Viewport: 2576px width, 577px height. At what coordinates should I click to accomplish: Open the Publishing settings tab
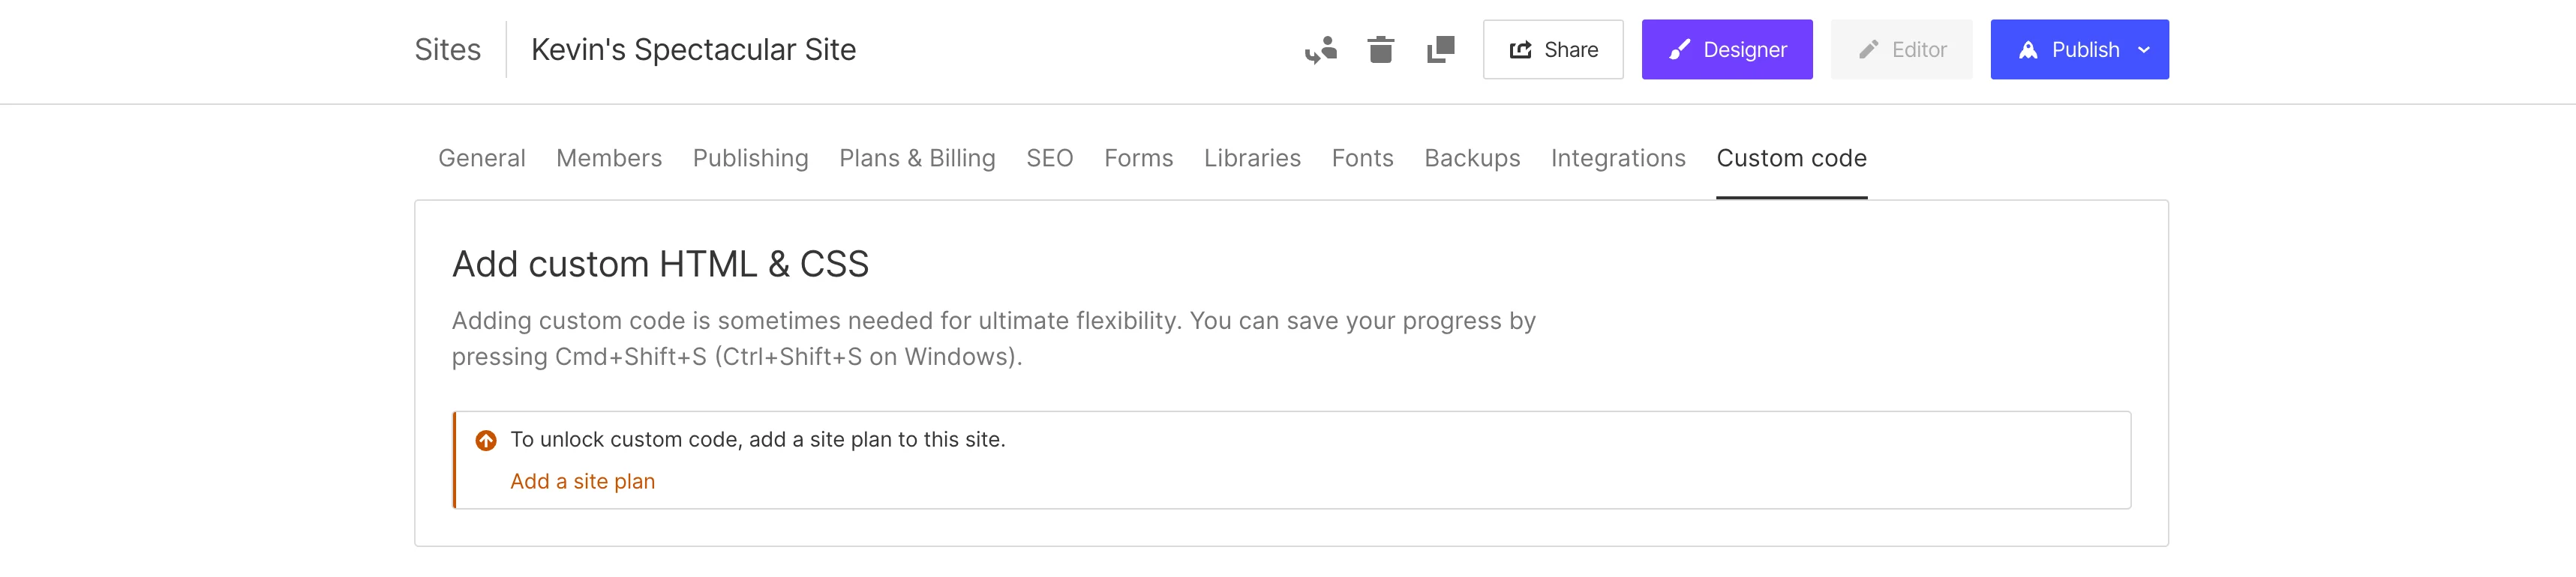(x=750, y=157)
